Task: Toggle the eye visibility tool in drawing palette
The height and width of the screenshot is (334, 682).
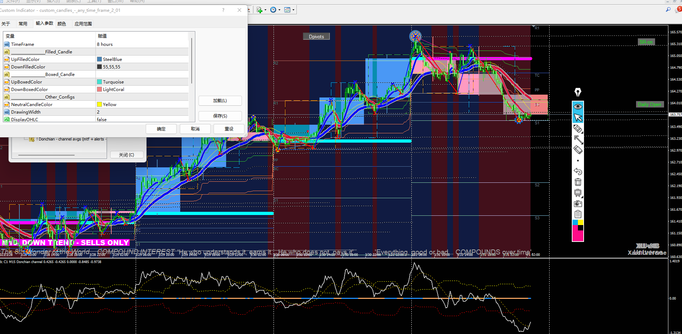Action: [578, 106]
